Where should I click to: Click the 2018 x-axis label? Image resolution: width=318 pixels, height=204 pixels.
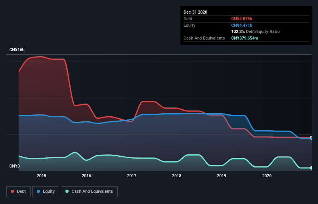(177, 176)
